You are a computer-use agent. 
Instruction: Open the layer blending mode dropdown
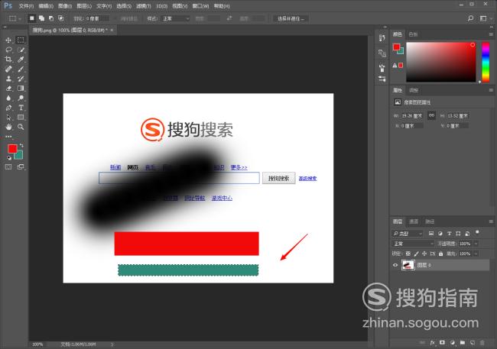coord(413,244)
